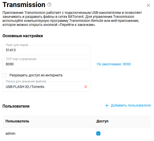Image resolution: width=154 pixels, height=141 pixels.
Task: Click the 'Порт для пиров' field label
Action: (17, 45)
